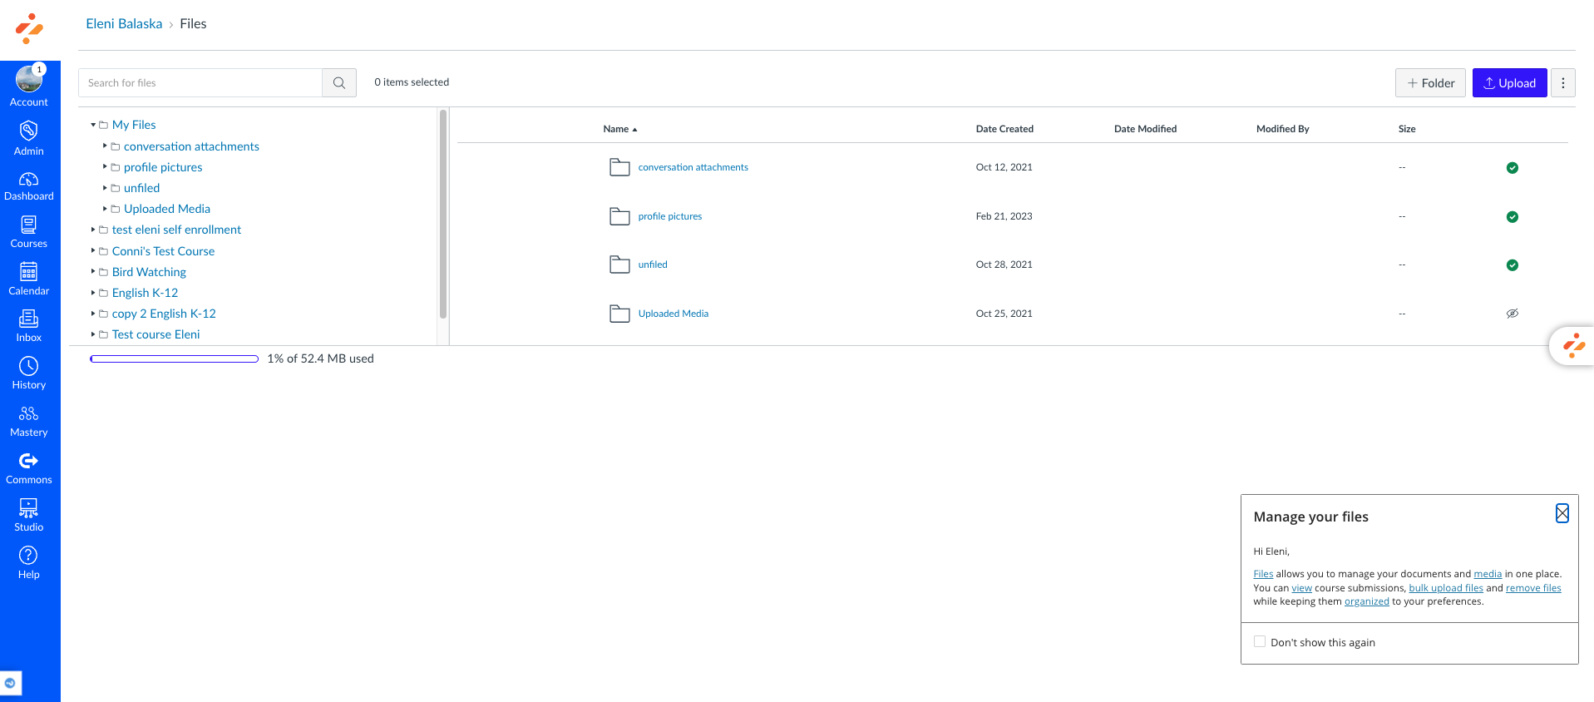Open the three-dot more options menu

(x=1563, y=82)
